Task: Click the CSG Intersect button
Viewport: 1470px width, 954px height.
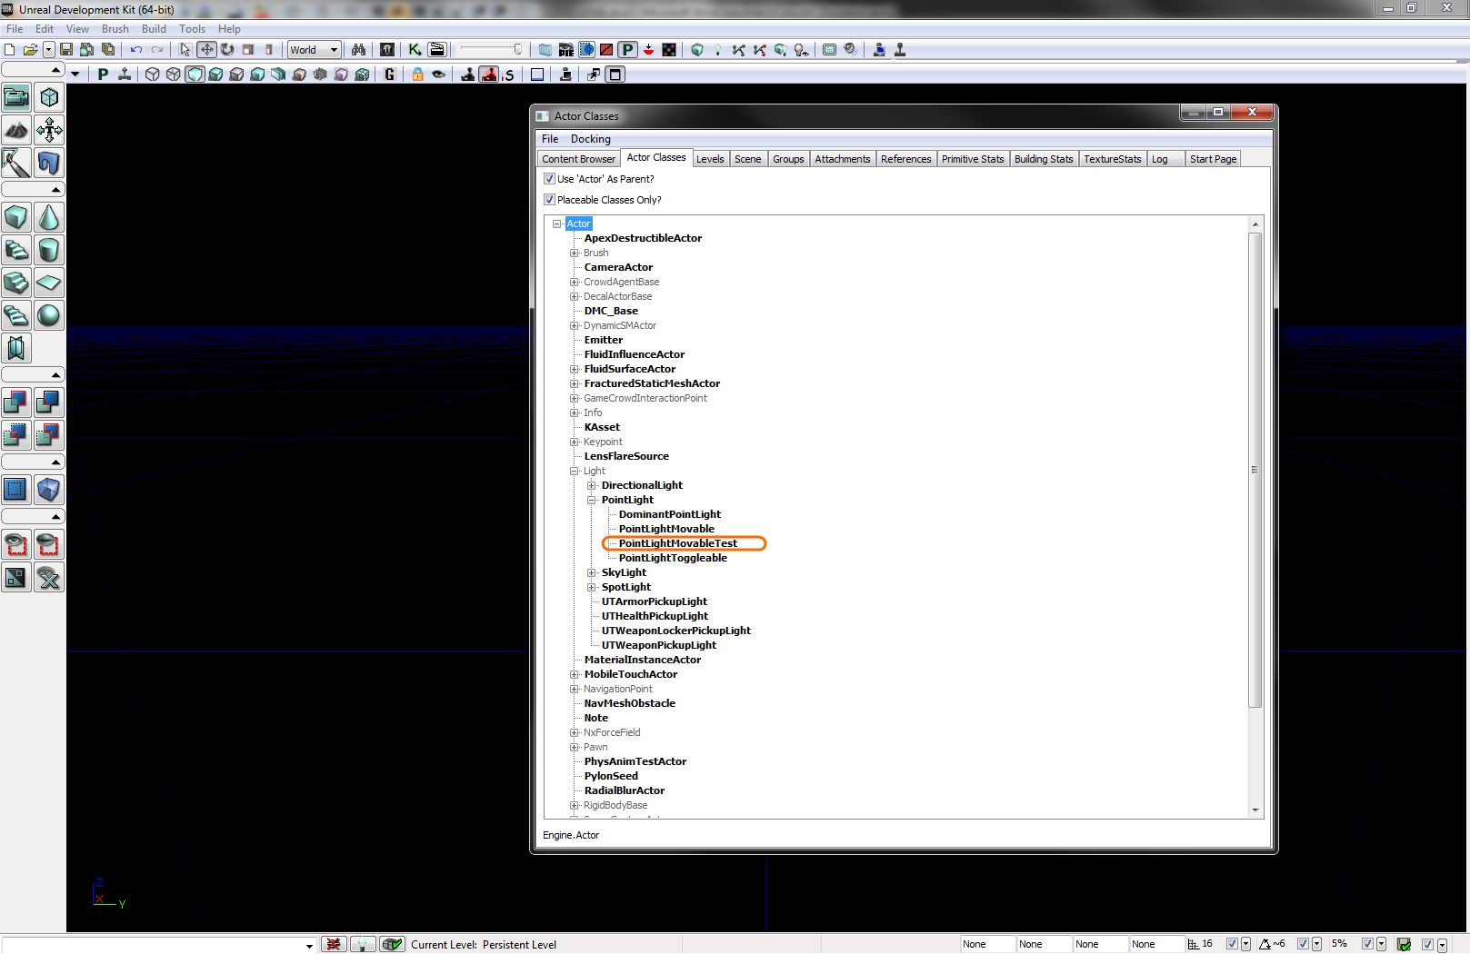Action: (16, 435)
